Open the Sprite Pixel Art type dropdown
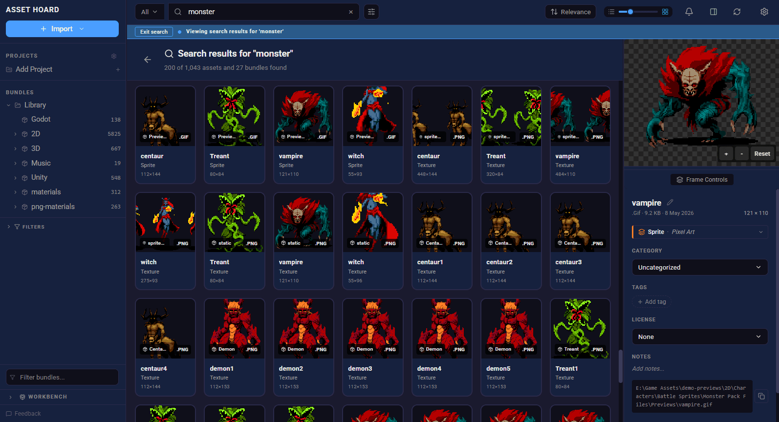This screenshot has height=422, width=779. (x=700, y=232)
